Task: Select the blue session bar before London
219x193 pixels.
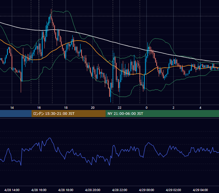Action: 16,114
